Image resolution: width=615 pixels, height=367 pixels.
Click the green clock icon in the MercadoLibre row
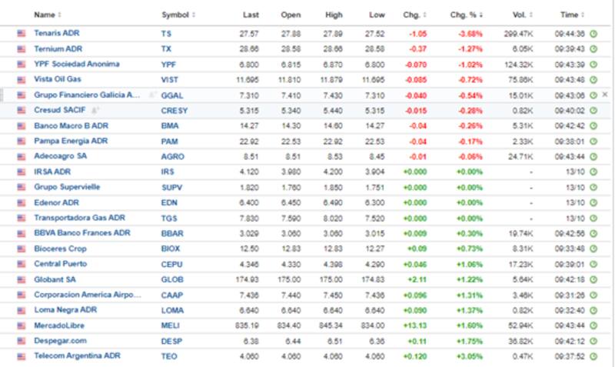[x=593, y=325]
